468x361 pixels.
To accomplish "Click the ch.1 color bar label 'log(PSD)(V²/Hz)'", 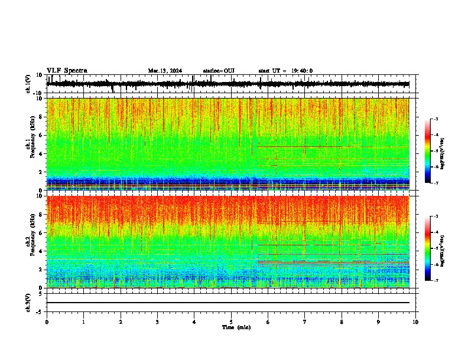I will 443,153.
